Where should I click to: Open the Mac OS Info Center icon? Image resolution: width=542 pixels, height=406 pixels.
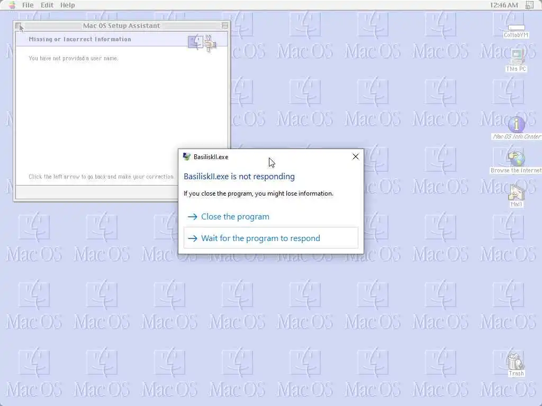517,128
